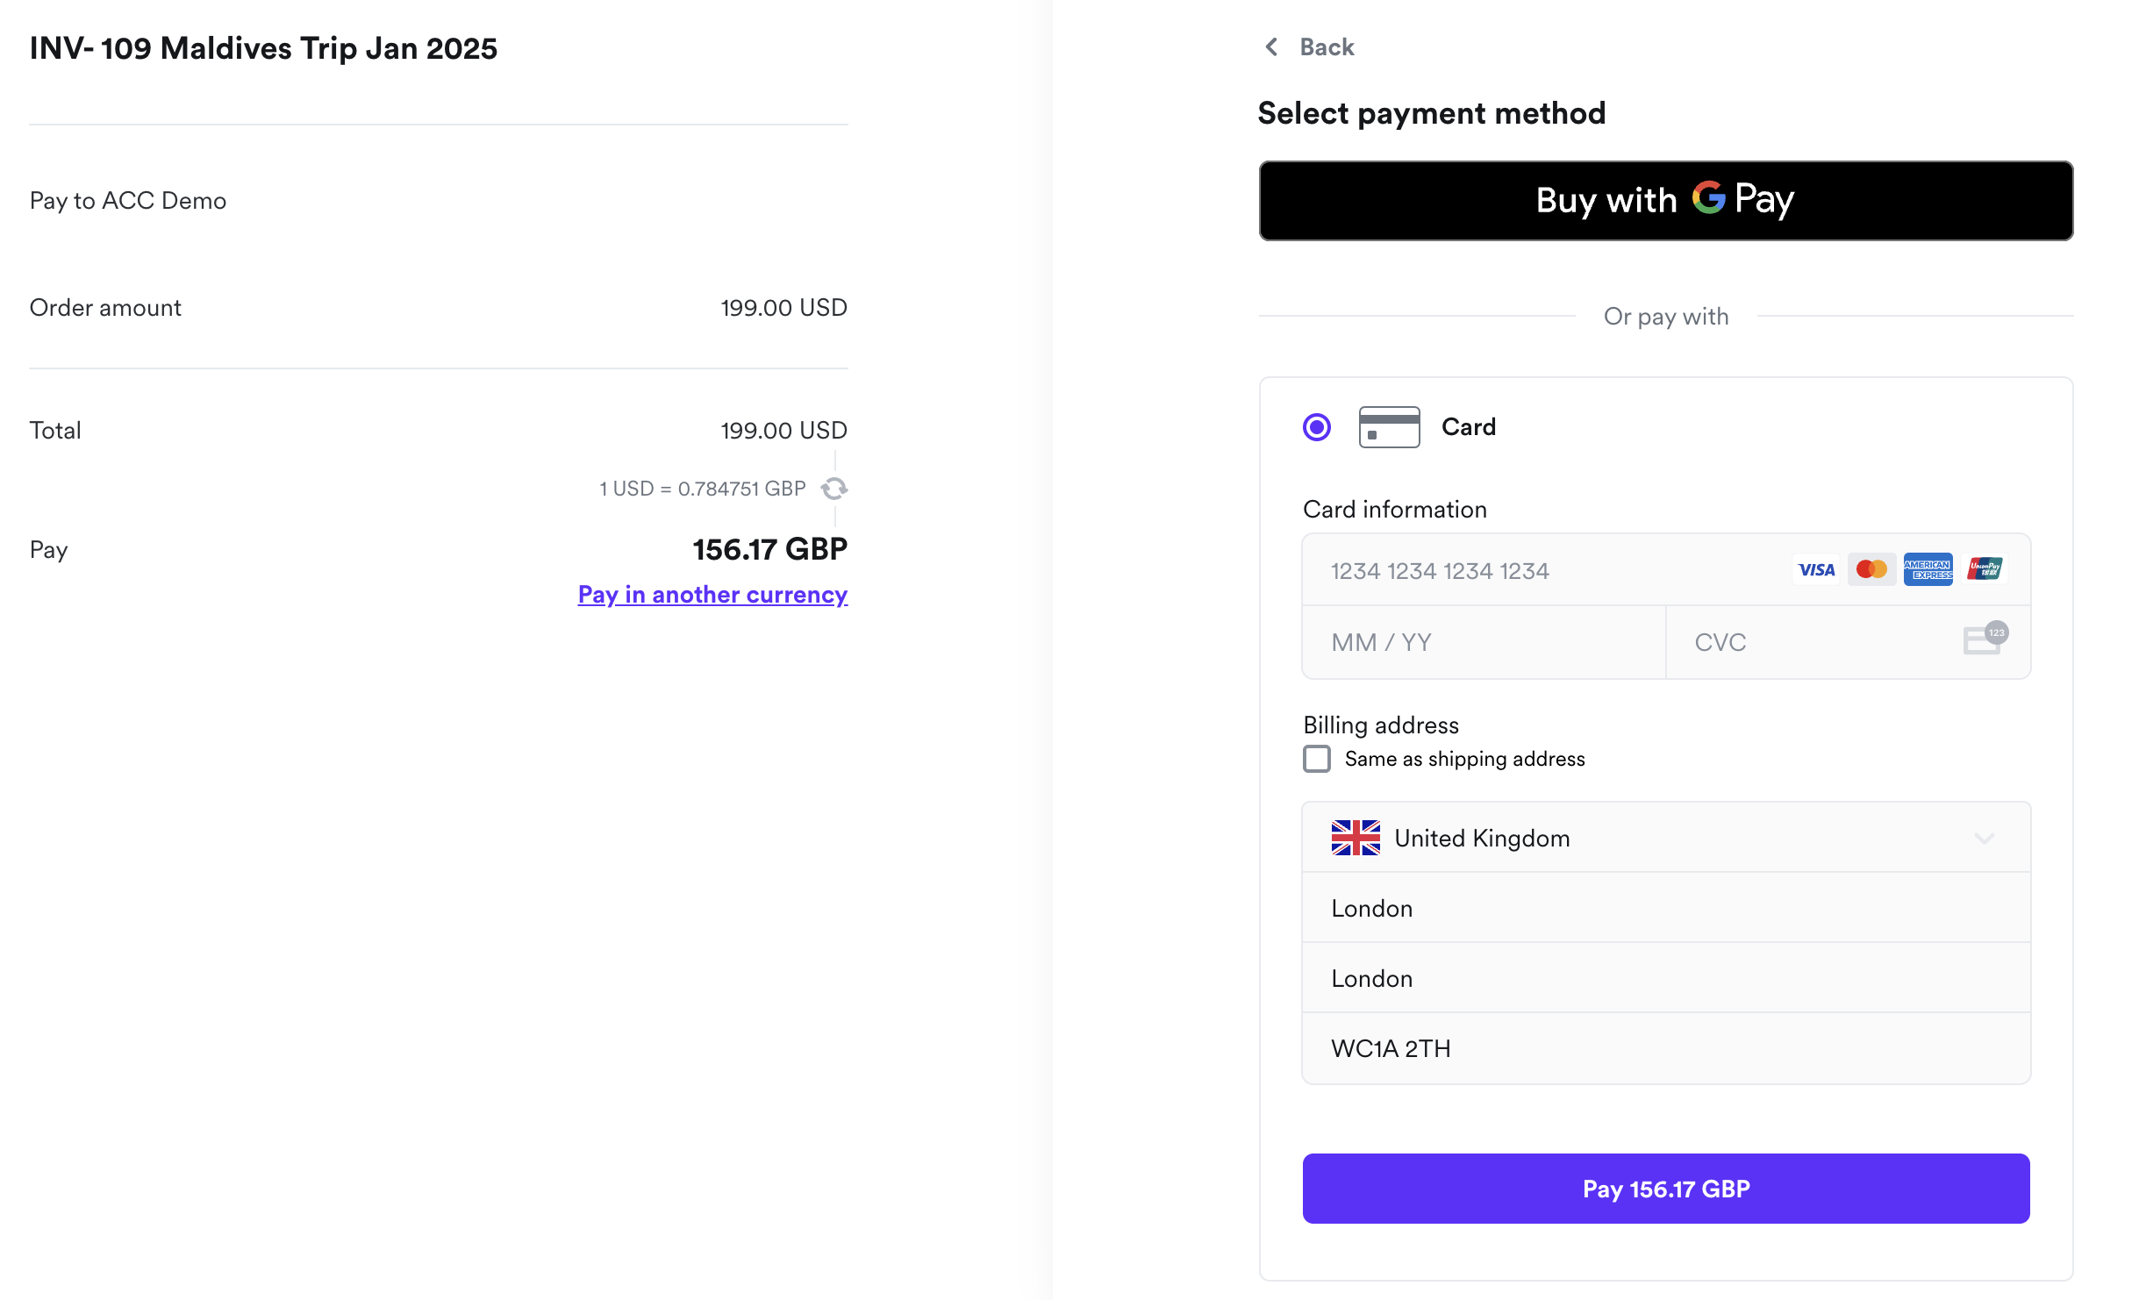Open the Pay in another currency link
2139x1300 pixels.
click(x=712, y=594)
